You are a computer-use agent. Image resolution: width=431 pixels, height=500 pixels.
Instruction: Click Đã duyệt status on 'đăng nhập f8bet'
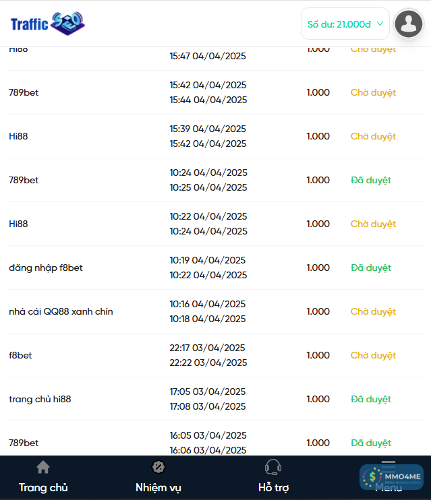point(371,268)
